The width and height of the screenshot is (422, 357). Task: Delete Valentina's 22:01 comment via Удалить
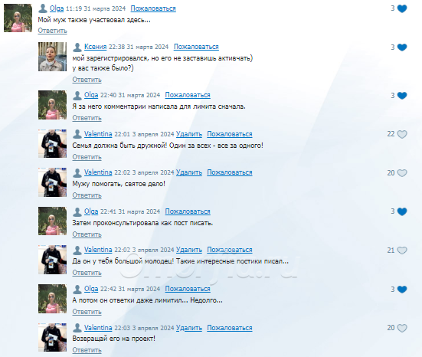189,134
